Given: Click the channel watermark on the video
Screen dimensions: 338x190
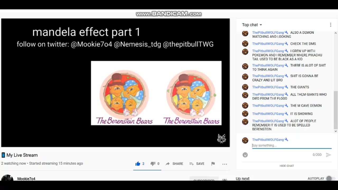Looking at the screenshot, I should click(221, 138).
